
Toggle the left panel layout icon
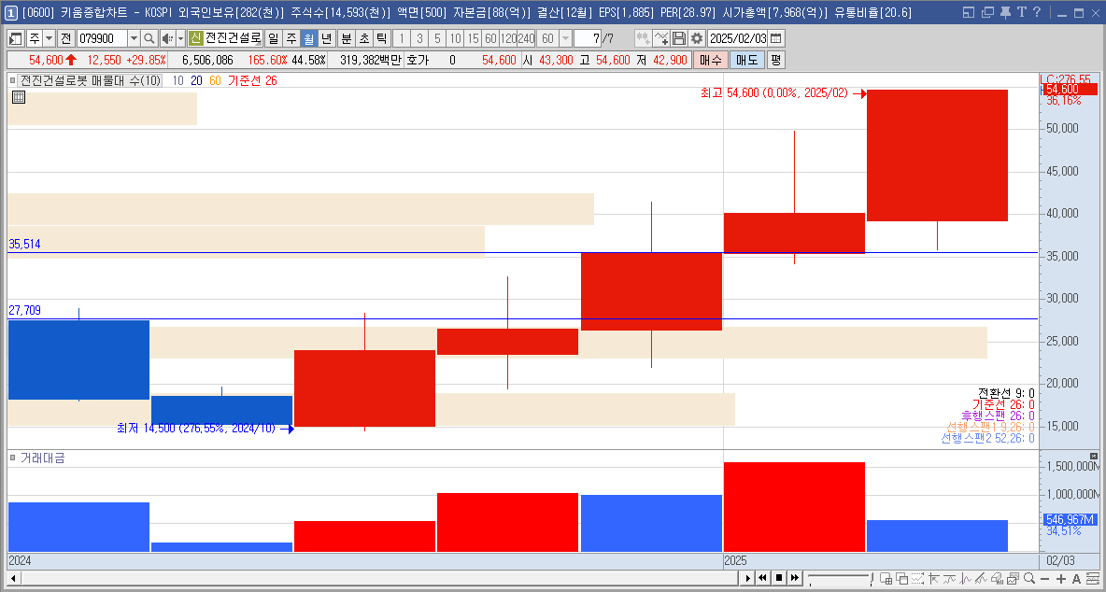click(x=16, y=39)
